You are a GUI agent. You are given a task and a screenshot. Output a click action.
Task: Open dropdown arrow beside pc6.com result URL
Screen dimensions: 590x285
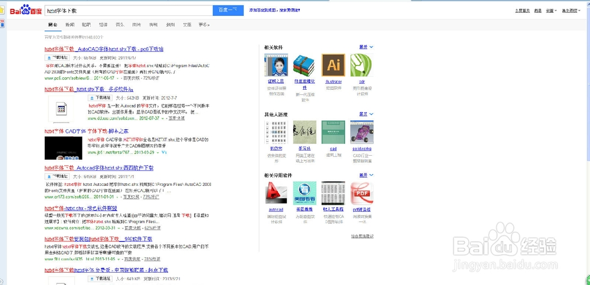point(117,78)
